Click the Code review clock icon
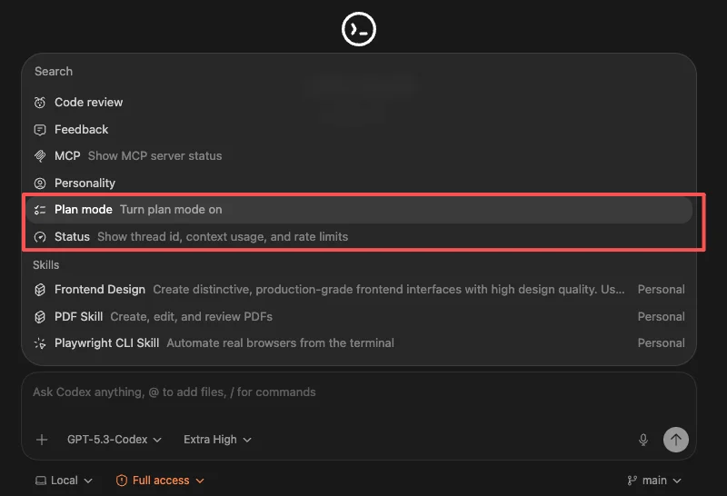Image resolution: width=727 pixels, height=496 pixels. [40, 103]
